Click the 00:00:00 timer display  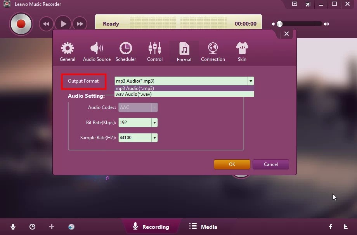click(245, 24)
